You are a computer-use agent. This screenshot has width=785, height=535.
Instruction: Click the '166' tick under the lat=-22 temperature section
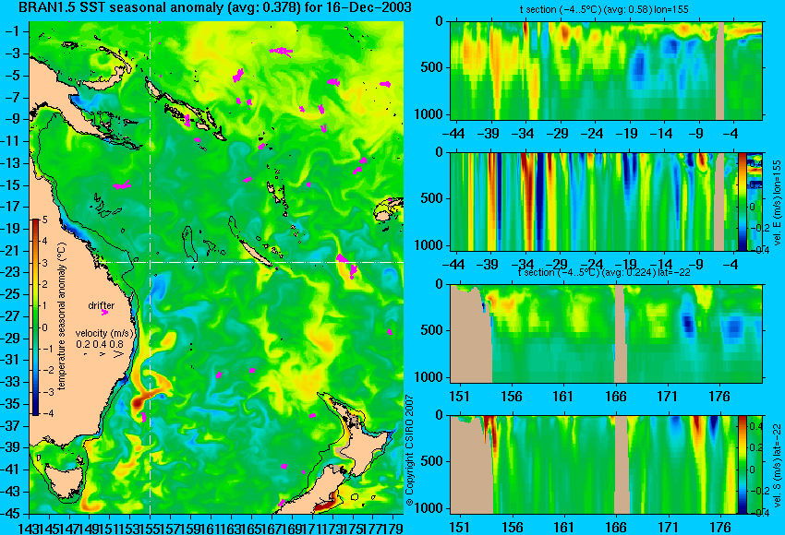(x=615, y=397)
